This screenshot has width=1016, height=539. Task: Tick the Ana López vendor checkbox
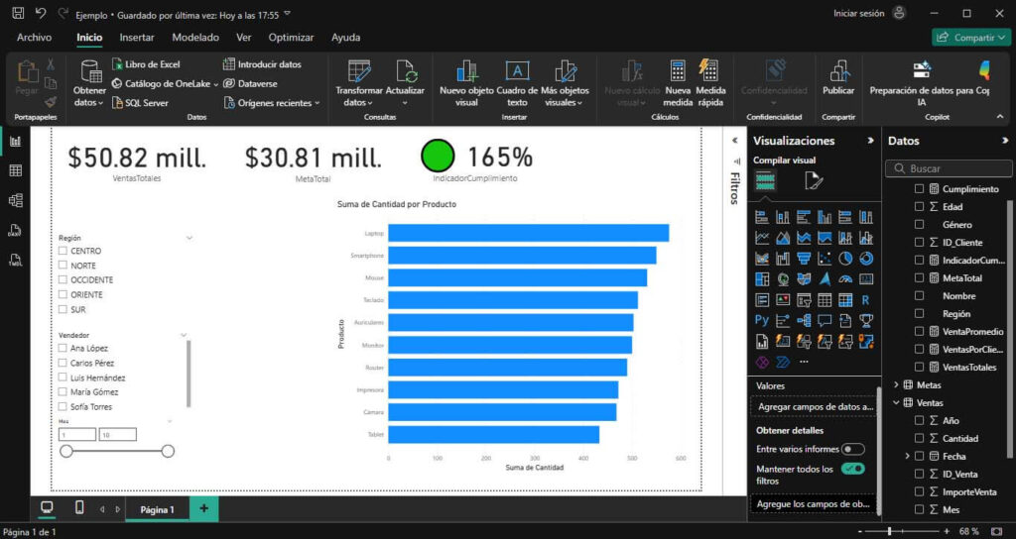click(63, 349)
